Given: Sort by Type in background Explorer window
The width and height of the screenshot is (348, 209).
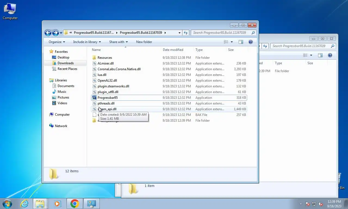Looking at the screenshot, I should point(278,63).
